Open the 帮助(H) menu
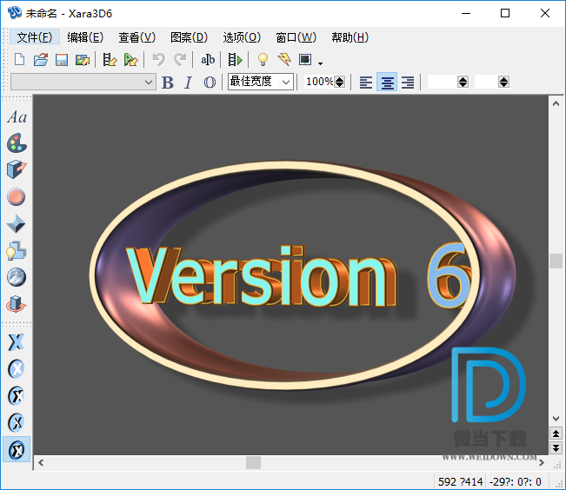Viewport: 566px width, 490px height. (350, 37)
